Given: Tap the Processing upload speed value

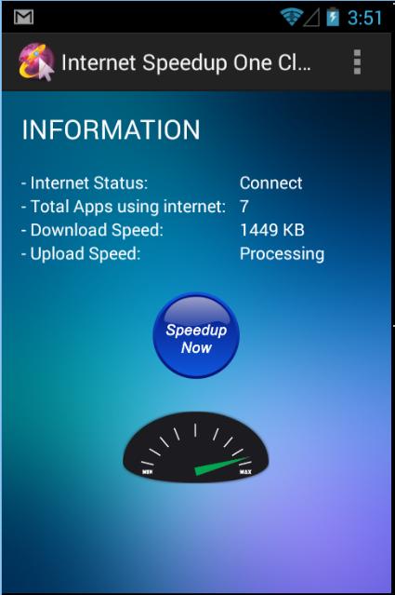Looking at the screenshot, I should tap(282, 254).
